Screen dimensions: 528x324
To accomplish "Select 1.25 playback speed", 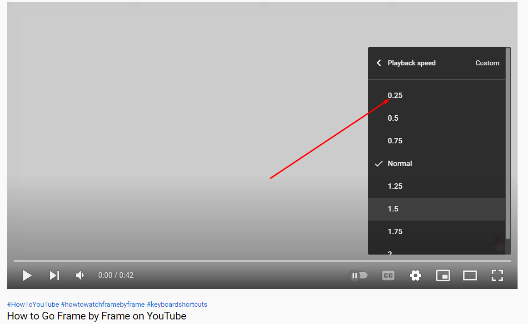I will point(437,187).
